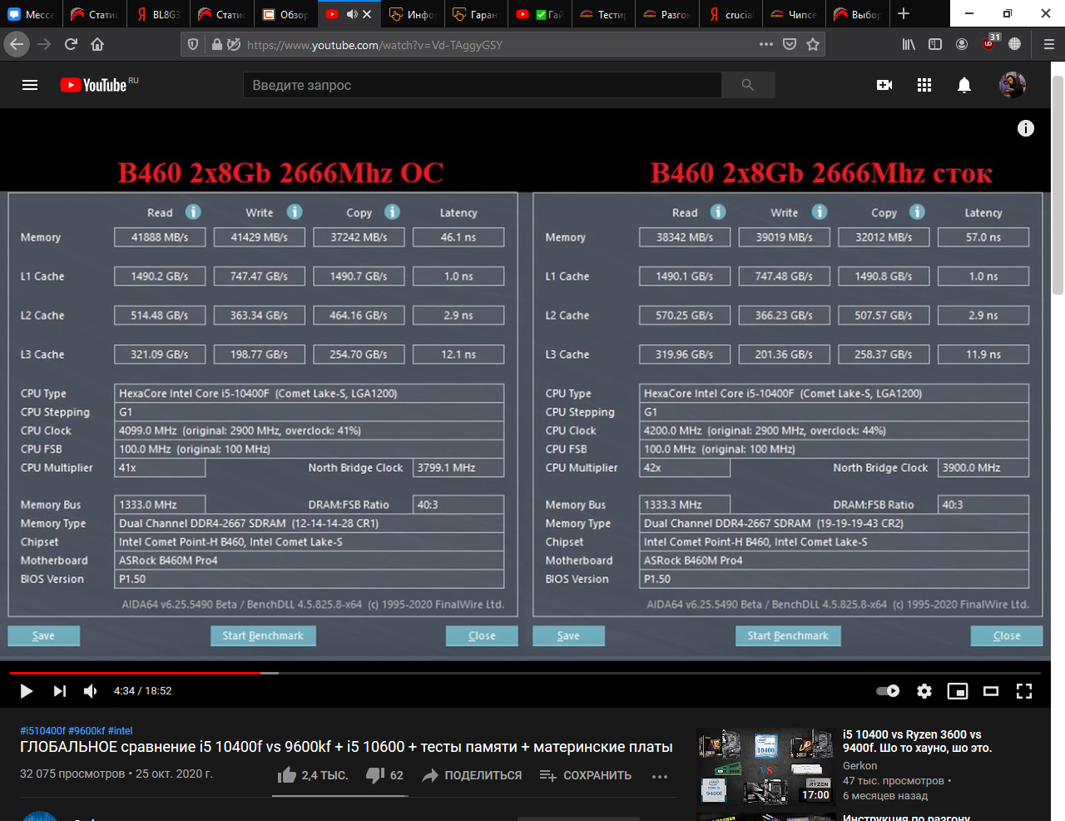Image resolution: width=1065 pixels, height=821 pixels.
Task: Open the YouTube guide menu
Action: pos(30,85)
